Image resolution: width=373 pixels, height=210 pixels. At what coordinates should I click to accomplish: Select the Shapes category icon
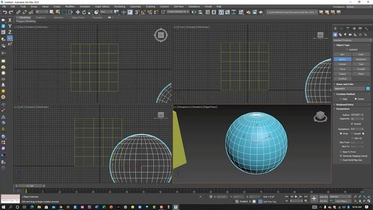click(340, 35)
